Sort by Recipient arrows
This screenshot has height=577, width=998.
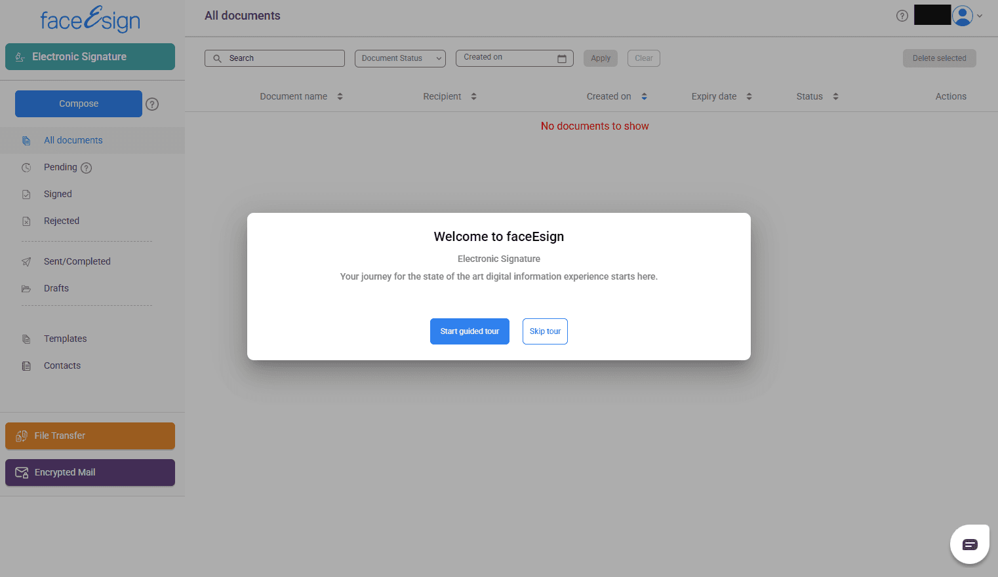pyautogui.click(x=473, y=97)
